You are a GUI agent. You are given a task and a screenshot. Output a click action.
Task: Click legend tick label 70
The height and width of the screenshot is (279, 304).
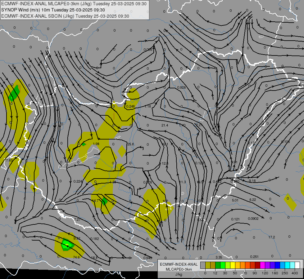(245, 273)
